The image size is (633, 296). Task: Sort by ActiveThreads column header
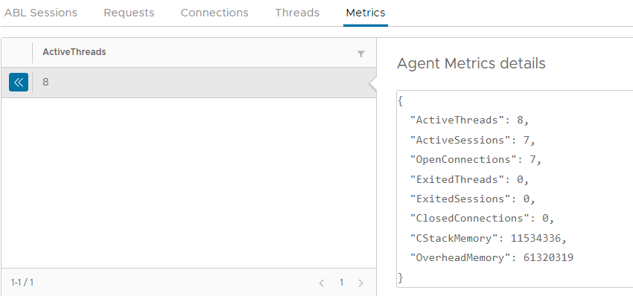[x=74, y=52]
